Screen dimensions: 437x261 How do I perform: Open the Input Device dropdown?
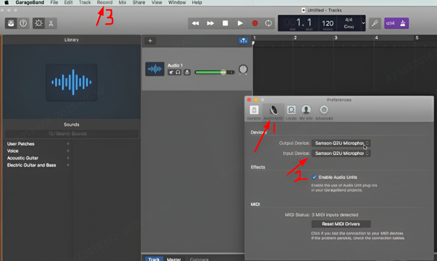coord(341,153)
